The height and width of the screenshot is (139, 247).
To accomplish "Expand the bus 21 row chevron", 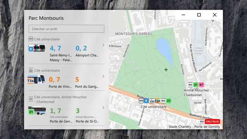I will [103, 108].
